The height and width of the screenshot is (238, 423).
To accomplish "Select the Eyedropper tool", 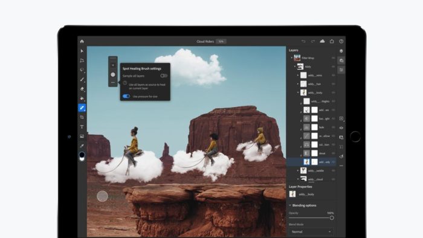I will tap(82, 146).
